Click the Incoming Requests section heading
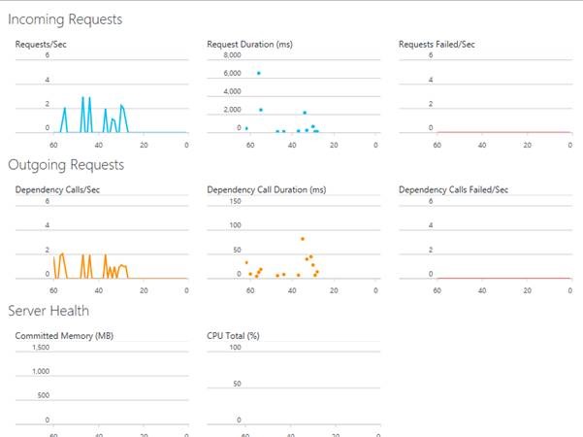 65,19
